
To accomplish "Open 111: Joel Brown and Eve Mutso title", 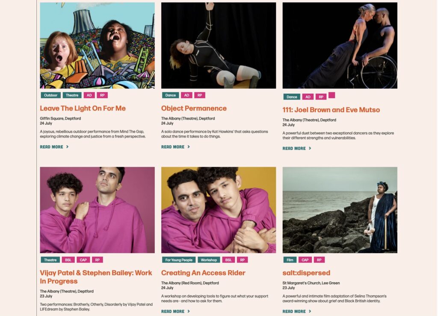I will [x=331, y=110].
